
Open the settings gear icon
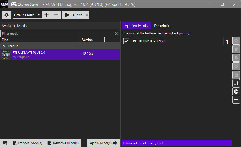[x=6, y=15]
